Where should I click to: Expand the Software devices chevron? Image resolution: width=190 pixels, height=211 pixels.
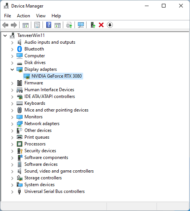click(x=12, y=165)
